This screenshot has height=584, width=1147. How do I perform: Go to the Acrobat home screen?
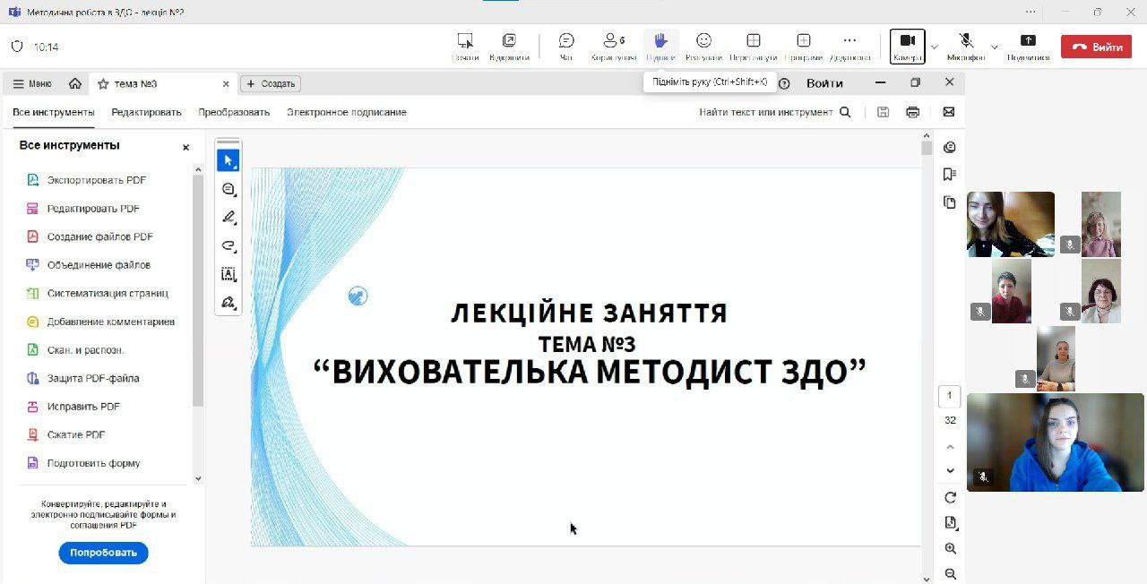pyautogui.click(x=75, y=83)
